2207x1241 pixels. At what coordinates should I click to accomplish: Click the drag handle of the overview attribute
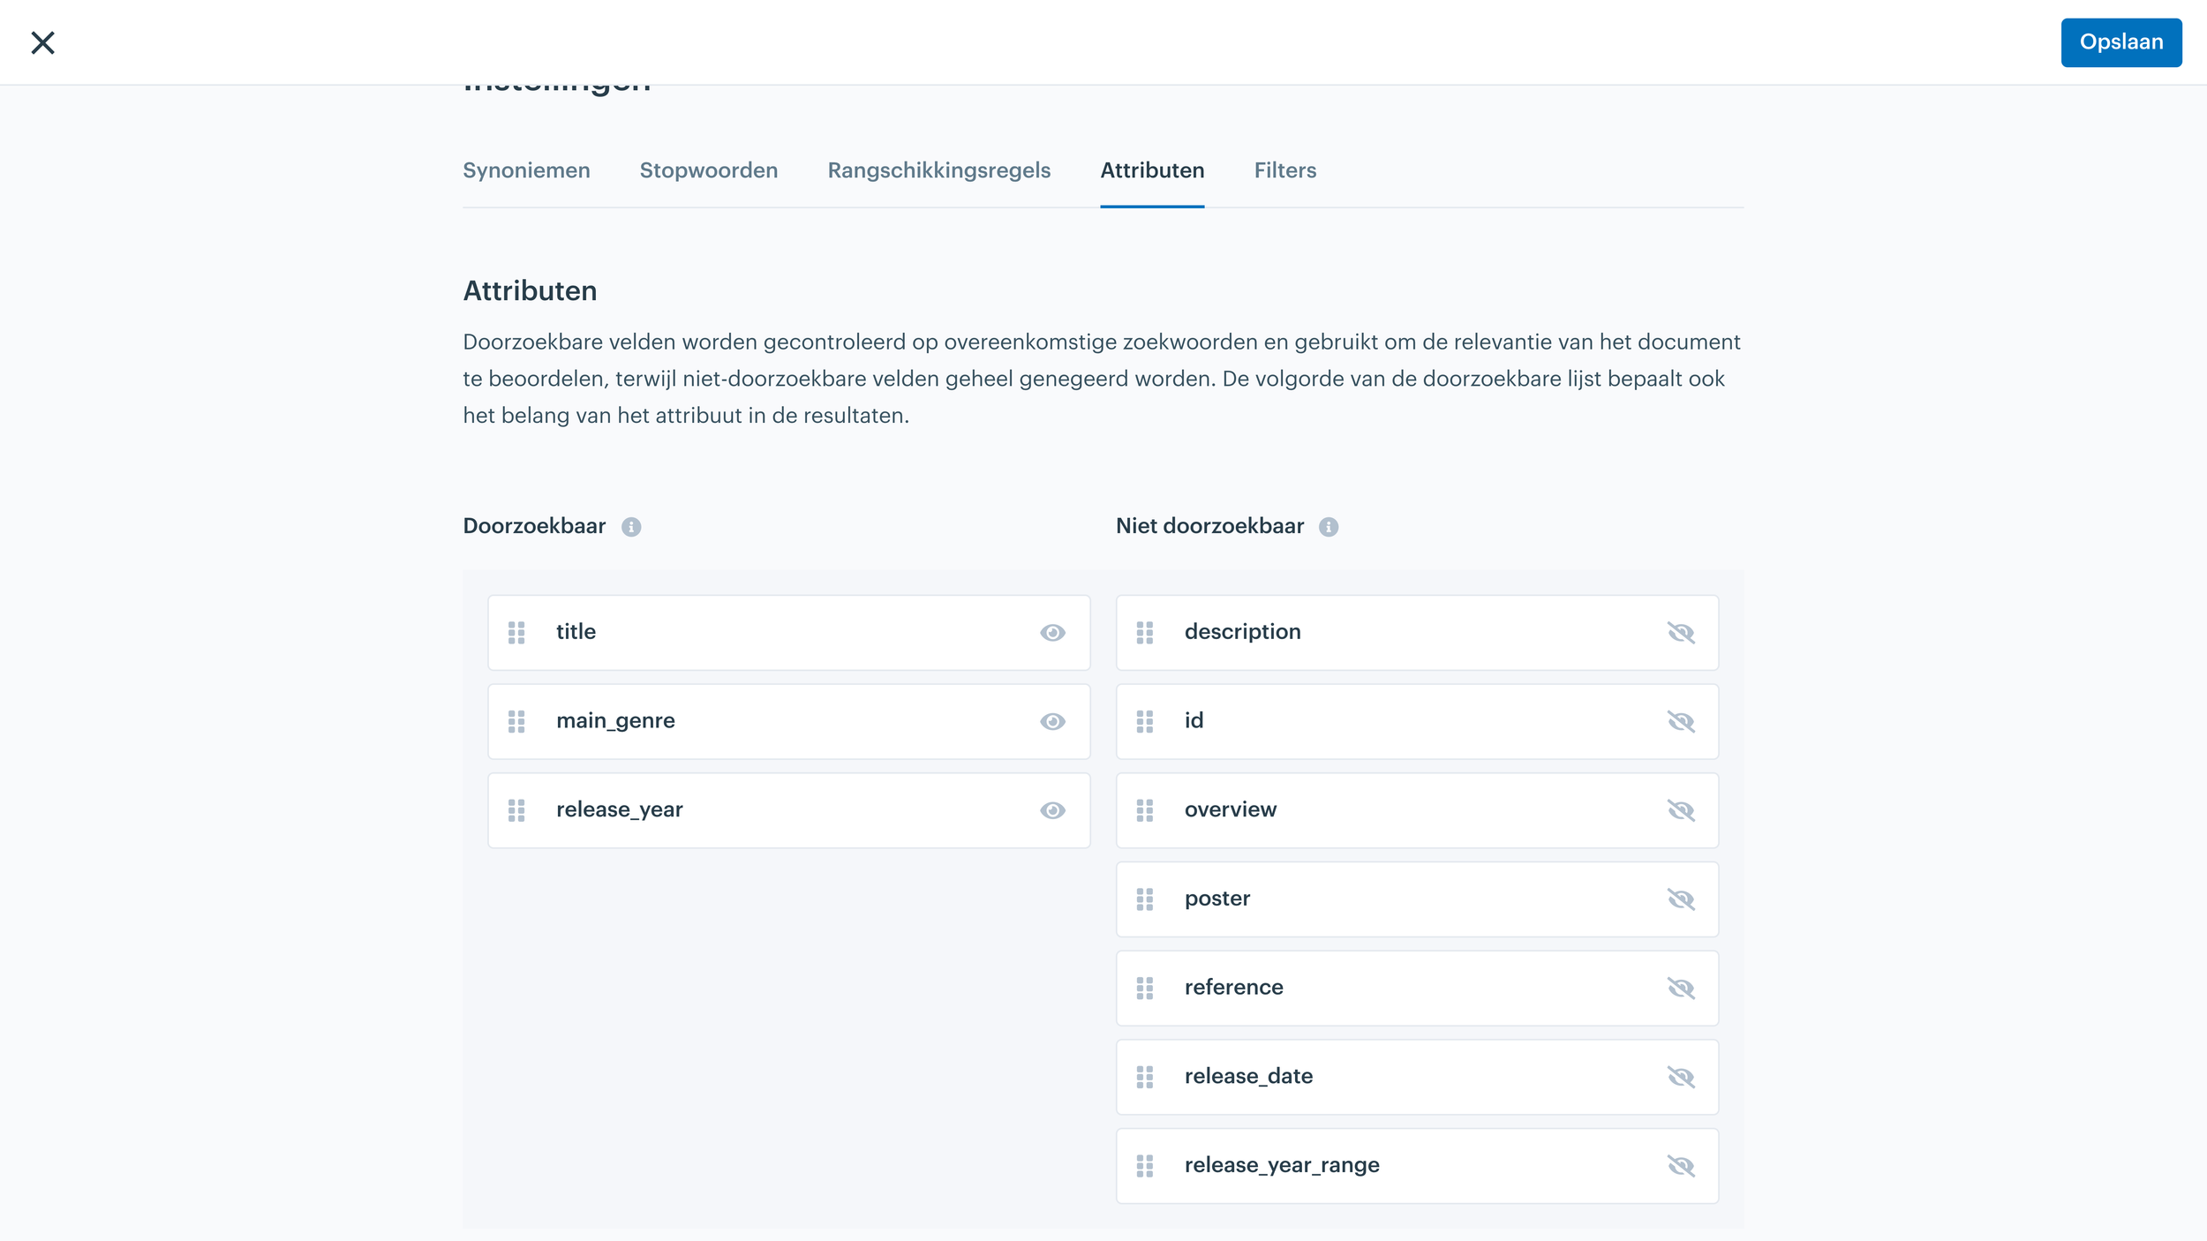click(x=1146, y=809)
